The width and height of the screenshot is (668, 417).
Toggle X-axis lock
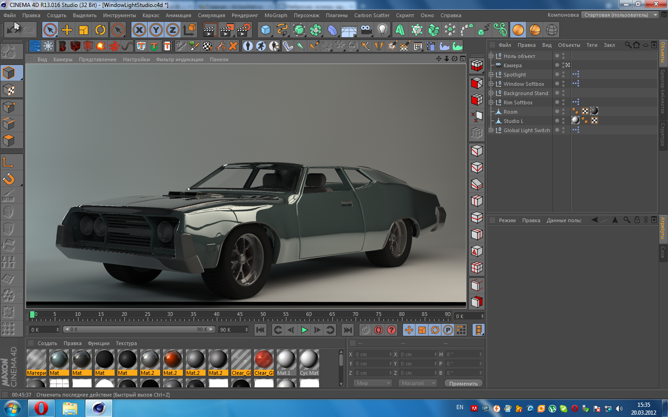pos(139,30)
